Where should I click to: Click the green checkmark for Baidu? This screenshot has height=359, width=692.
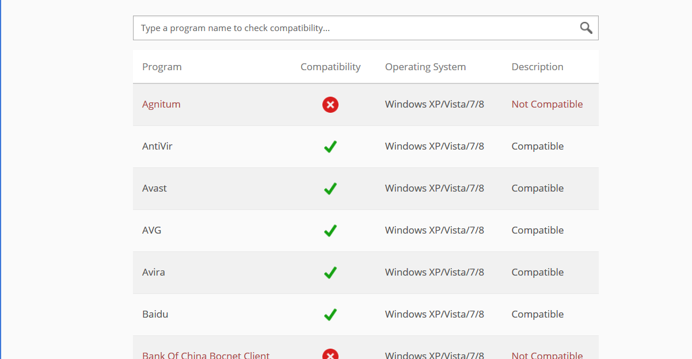point(330,315)
